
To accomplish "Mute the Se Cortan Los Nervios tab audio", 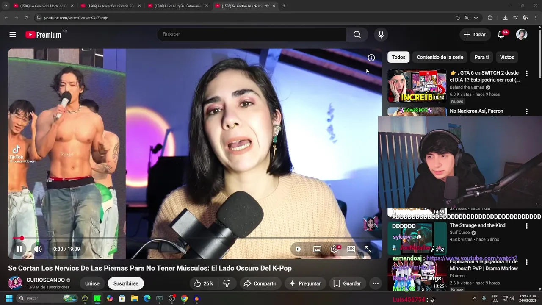I will [267, 6].
